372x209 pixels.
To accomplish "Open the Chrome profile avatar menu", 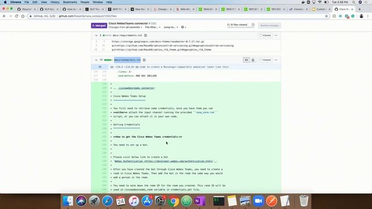I will (x=362, y=16).
